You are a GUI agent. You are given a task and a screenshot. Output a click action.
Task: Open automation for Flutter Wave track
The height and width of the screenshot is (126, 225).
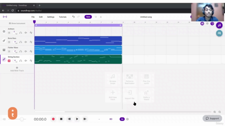click(x=31, y=51)
